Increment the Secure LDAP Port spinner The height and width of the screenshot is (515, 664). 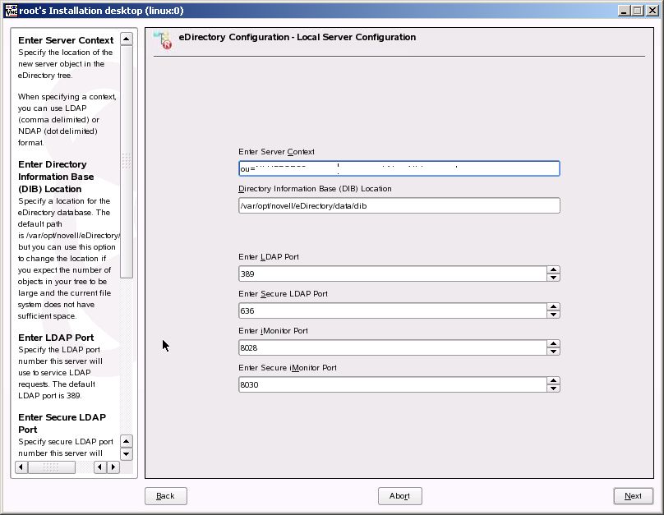click(x=553, y=307)
